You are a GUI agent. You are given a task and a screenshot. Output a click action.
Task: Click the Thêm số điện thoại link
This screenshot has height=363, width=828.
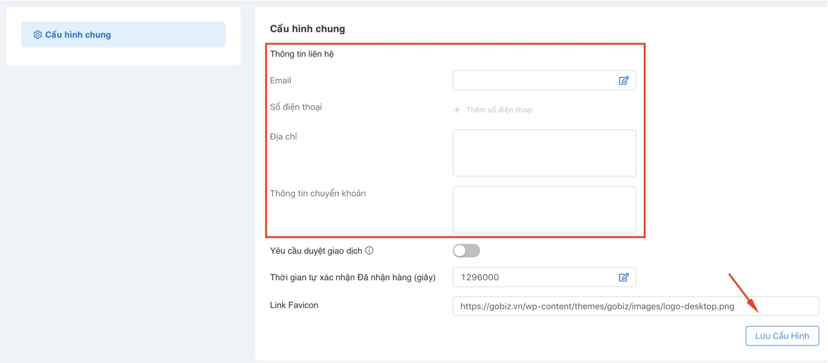pos(498,110)
